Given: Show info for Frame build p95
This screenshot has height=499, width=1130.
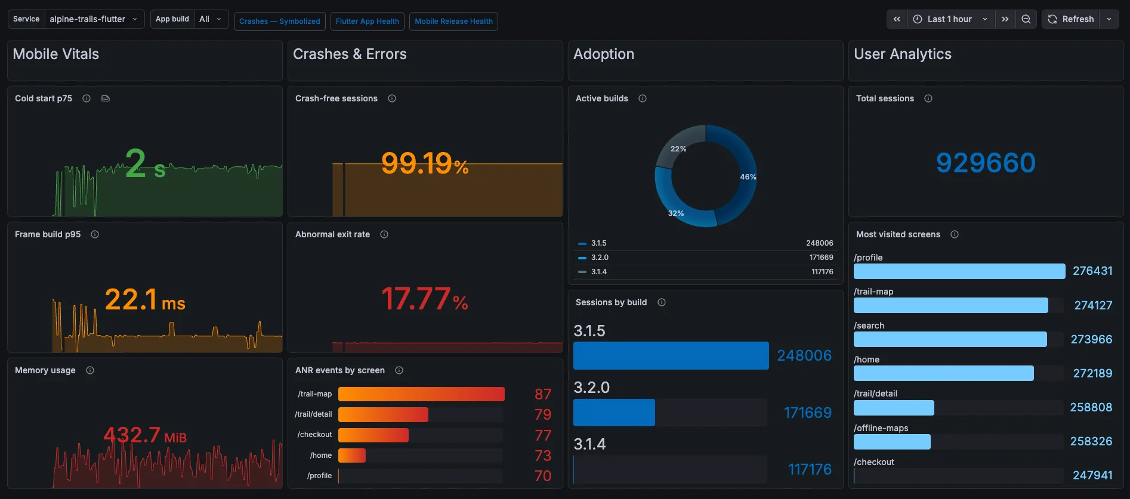Looking at the screenshot, I should click(x=95, y=234).
